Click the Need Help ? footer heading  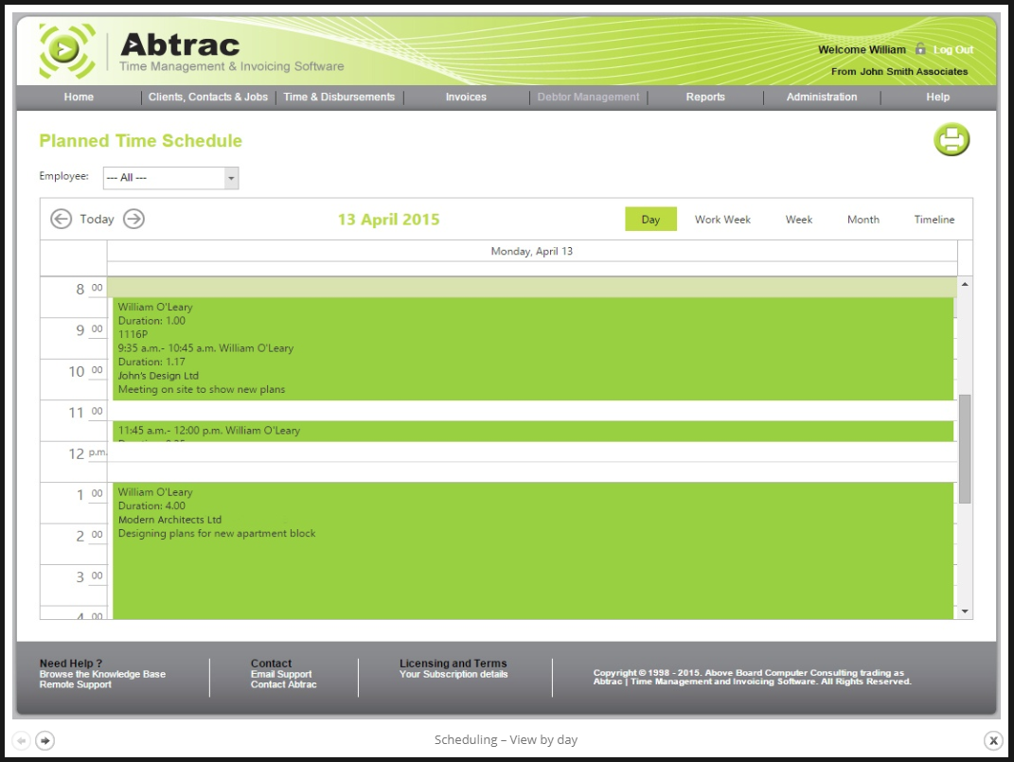click(x=70, y=664)
